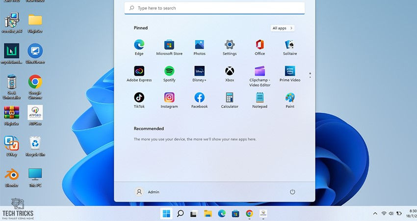Open the volume icon in system tray
The image size is (417, 221).
(x=391, y=213)
